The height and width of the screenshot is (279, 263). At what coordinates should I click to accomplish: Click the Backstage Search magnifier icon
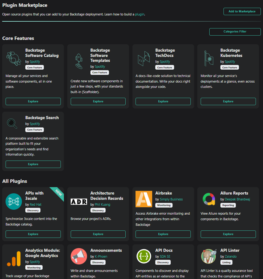(x=12, y=123)
